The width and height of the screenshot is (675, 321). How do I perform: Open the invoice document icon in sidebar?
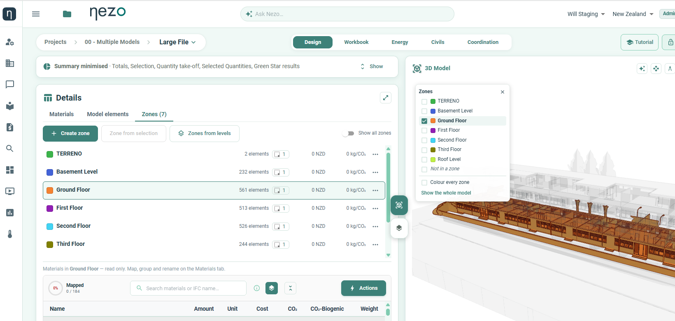click(x=10, y=127)
